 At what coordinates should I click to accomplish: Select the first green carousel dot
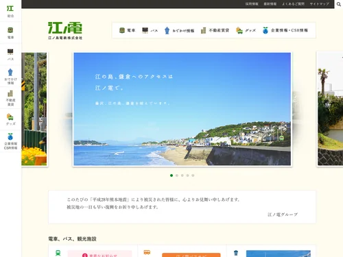tap(171, 175)
